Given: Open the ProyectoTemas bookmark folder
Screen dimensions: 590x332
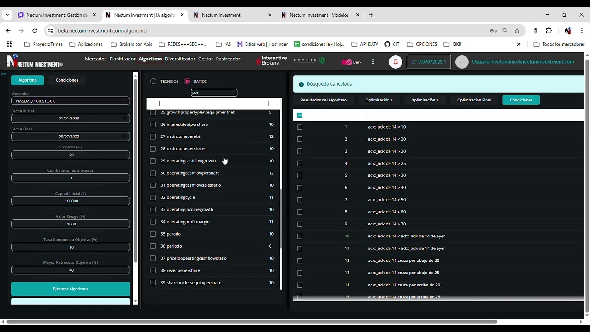Looking at the screenshot, I should (43, 44).
